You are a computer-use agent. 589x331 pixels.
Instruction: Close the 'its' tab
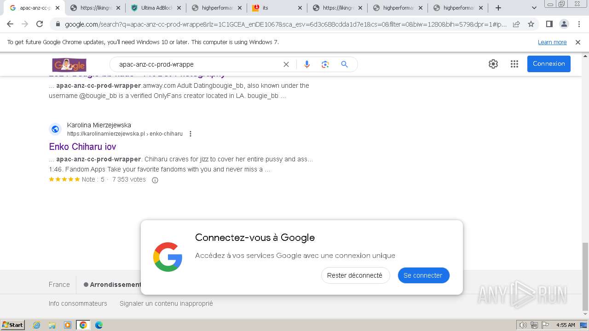click(x=300, y=8)
